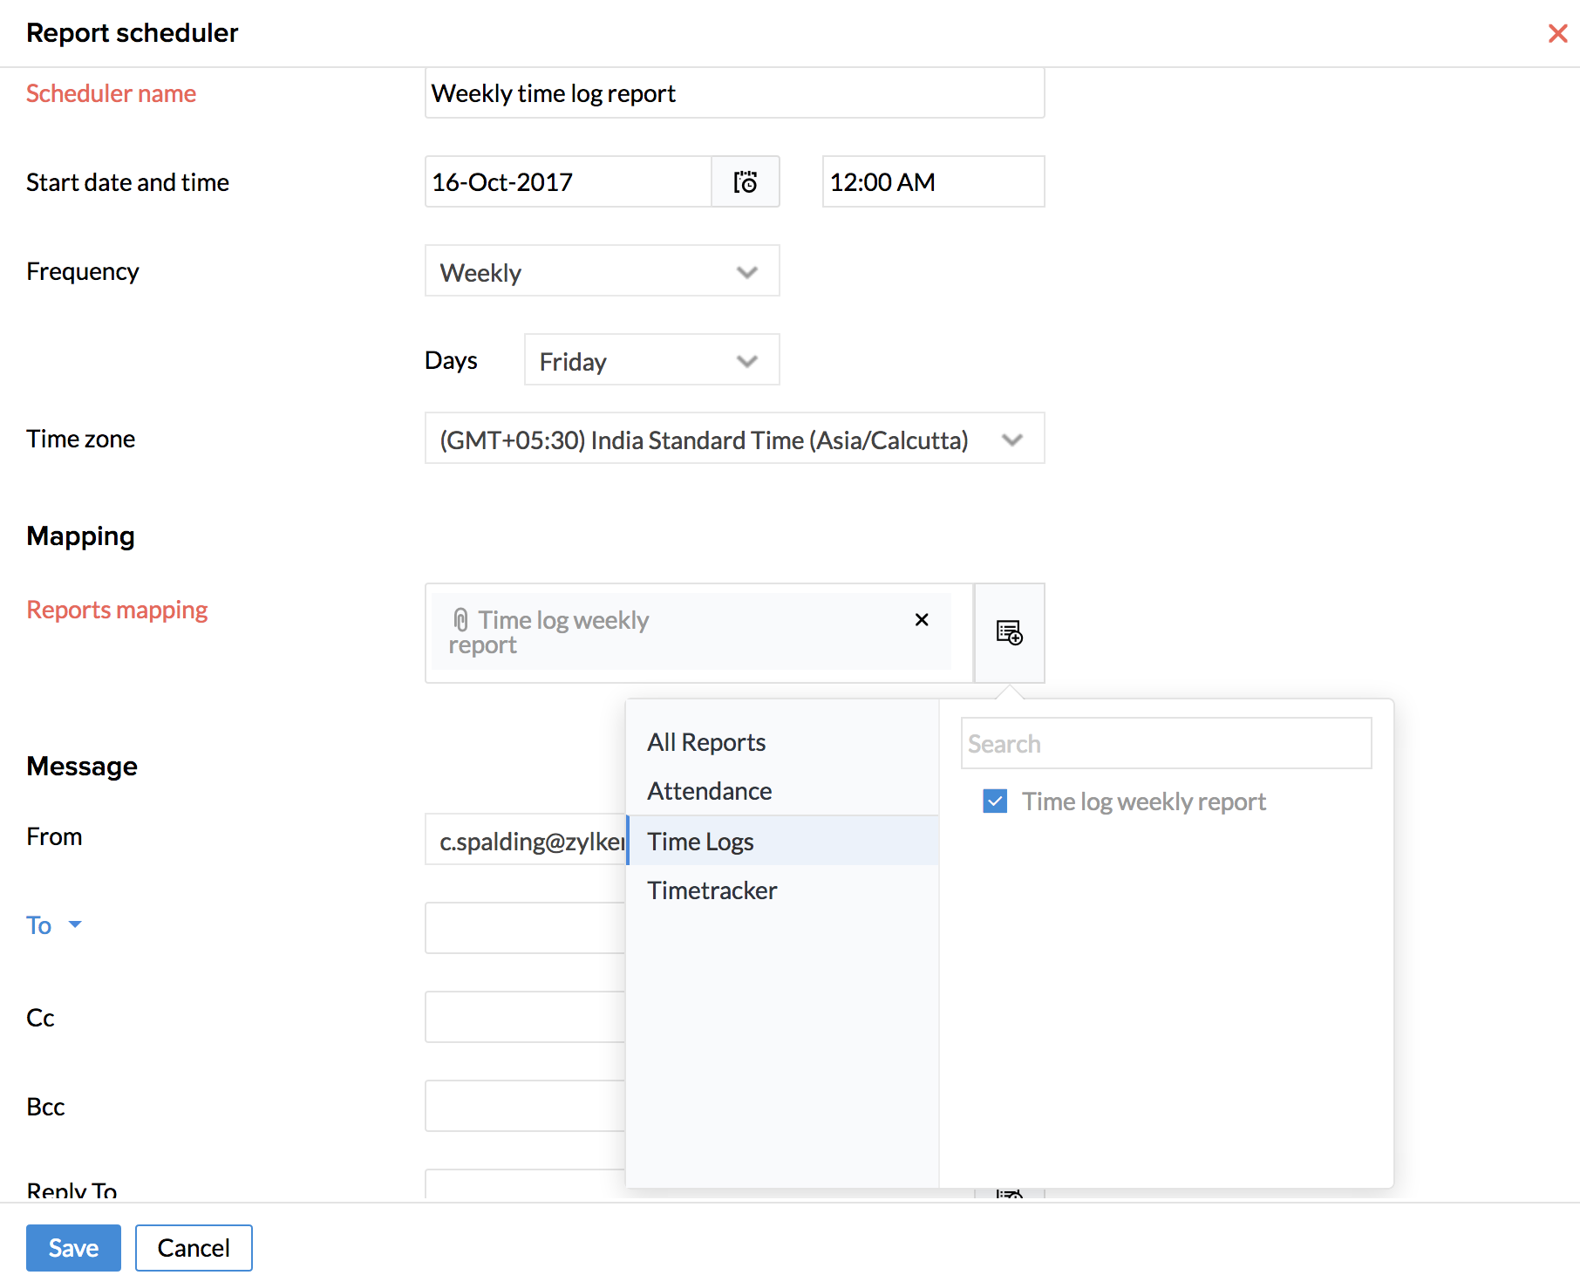Screen dimensions: 1580x1282
Task: Open the start date calendar picker icon
Action: tap(745, 182)
